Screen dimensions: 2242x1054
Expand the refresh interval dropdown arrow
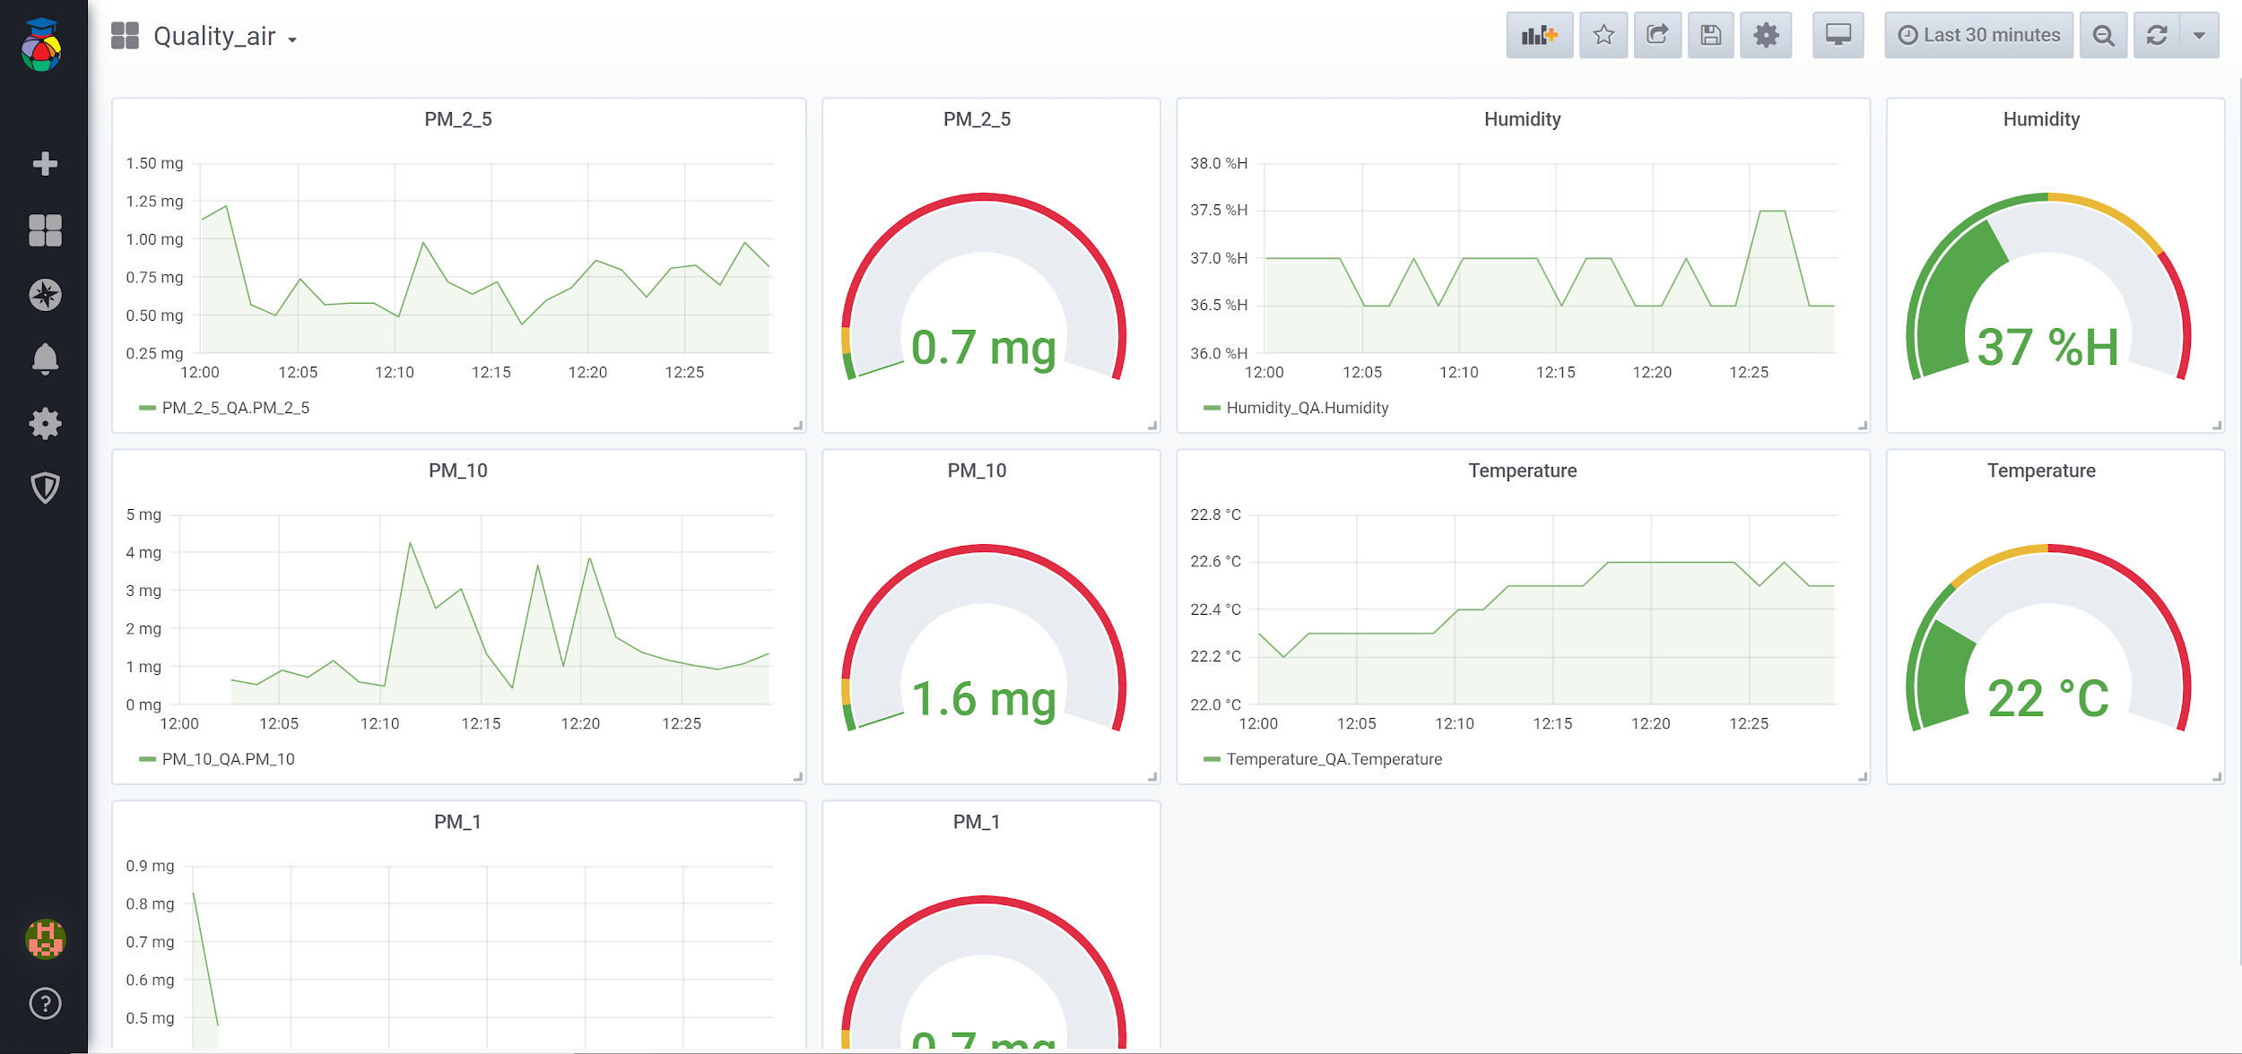pos(2199,35)
